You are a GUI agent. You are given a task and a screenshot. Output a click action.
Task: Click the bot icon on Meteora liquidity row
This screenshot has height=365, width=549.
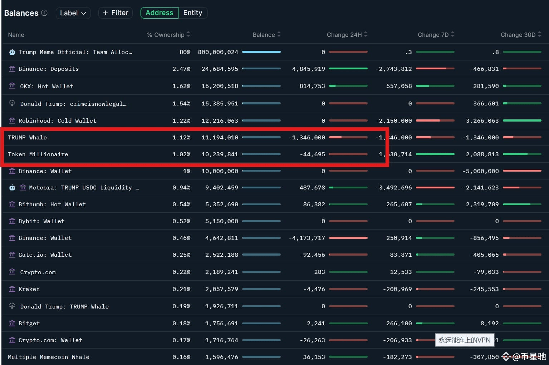point(12,187)
